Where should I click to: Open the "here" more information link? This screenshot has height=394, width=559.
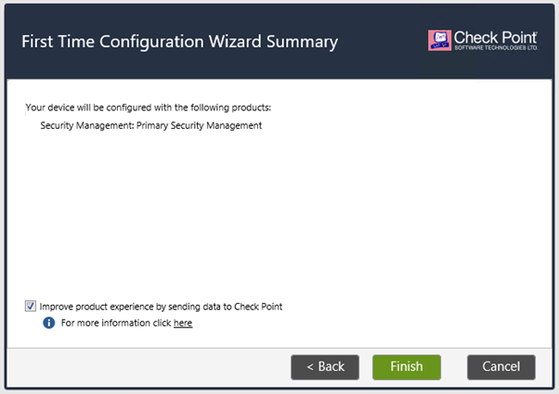pos(183,324)
